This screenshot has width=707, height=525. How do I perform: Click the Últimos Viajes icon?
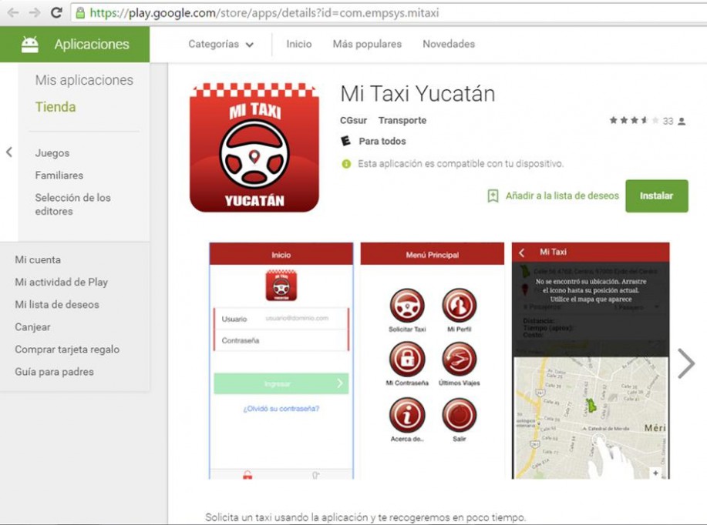[x=459, y=359]
